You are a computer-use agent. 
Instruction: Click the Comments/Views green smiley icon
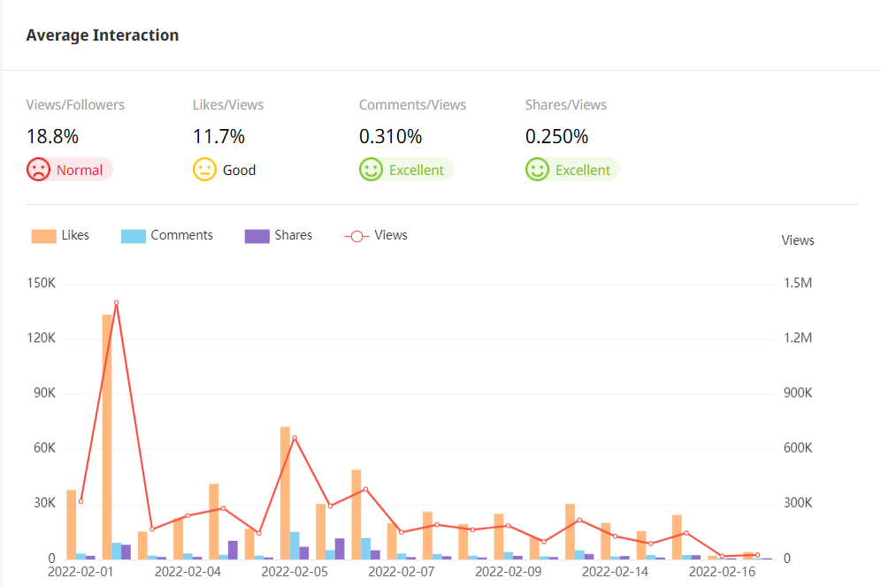tap(371, 170)
